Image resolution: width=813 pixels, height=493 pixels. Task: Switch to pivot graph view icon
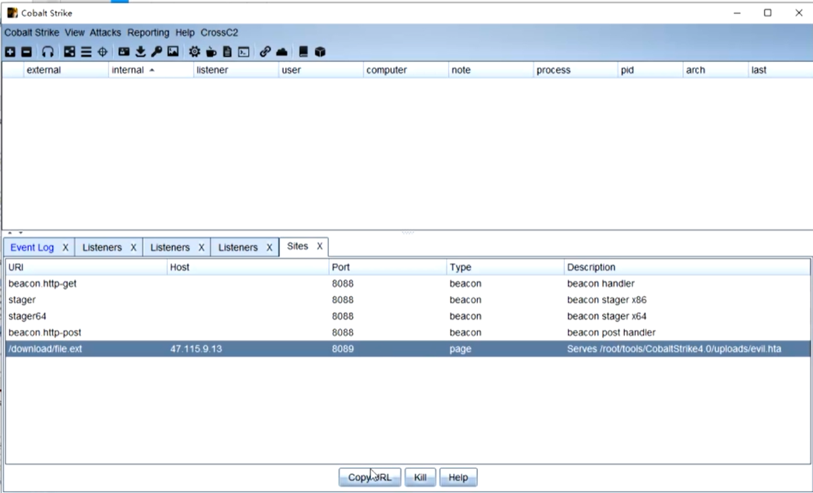point(69,52)
